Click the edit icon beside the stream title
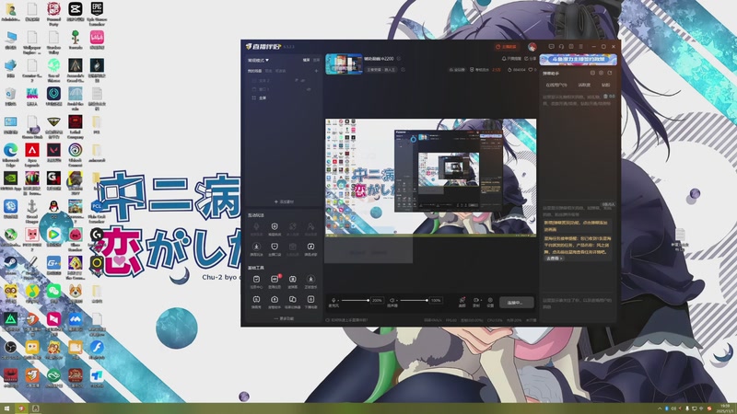 tap(399, 59)
